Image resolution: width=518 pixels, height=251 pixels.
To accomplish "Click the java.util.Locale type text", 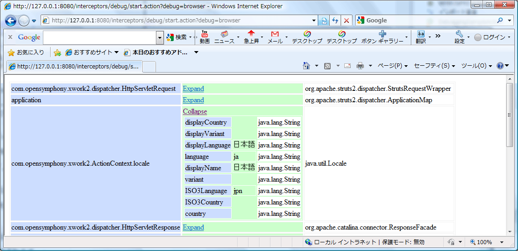I will 326,163.
